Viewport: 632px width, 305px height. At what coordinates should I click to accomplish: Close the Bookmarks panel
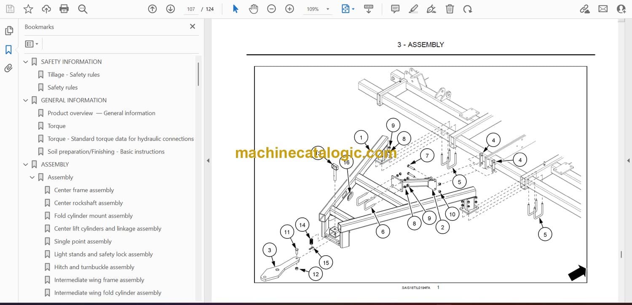point(193,27)
